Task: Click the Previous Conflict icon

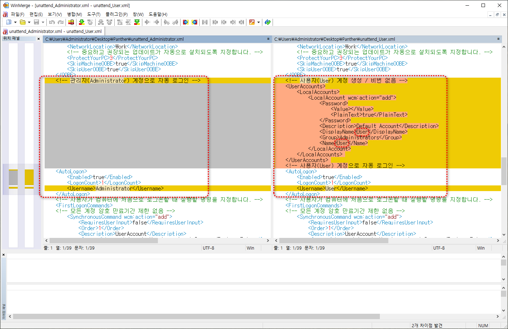Action: tap(109, 22)
